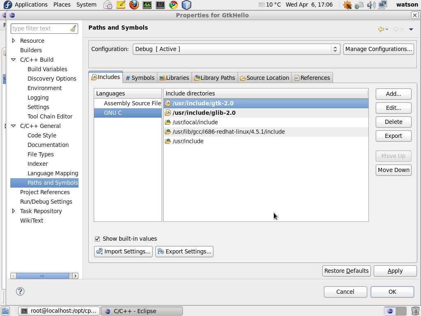The height and width of the screenshot is (316, 421).
Task: Open Firefox from the top panel
Action: (134, 5)
